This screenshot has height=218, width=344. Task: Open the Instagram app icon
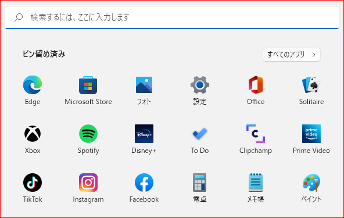(x=88, y=183)
